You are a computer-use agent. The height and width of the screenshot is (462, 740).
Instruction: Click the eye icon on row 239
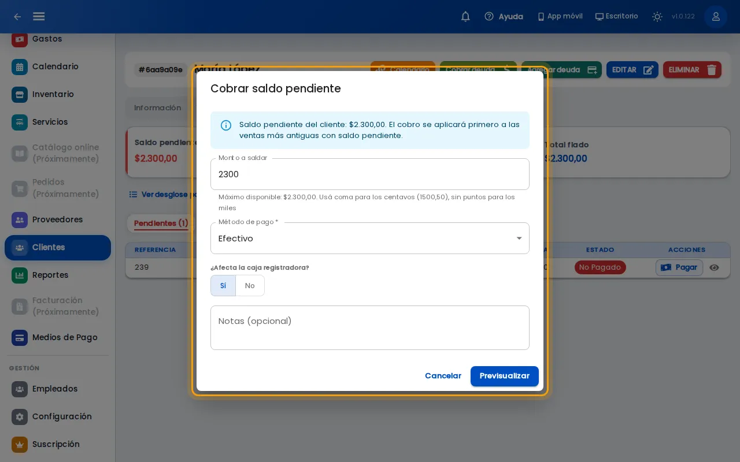pyautogui.click(x=715, y=267)
